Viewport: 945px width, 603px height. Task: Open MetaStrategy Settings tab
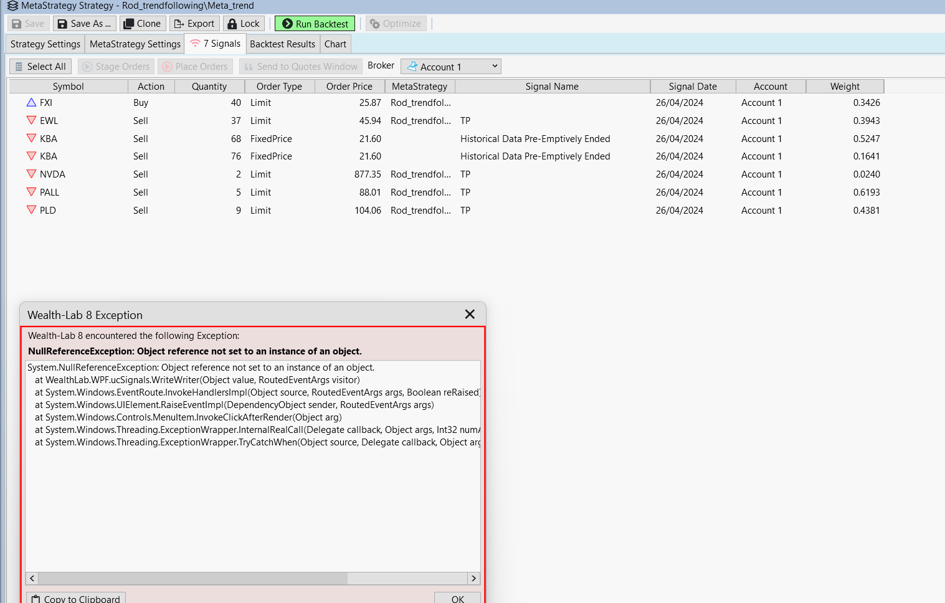click(x=135, y=44)
